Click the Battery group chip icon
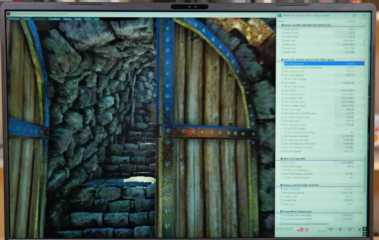379x240 pixels. [x=281, y=185]
